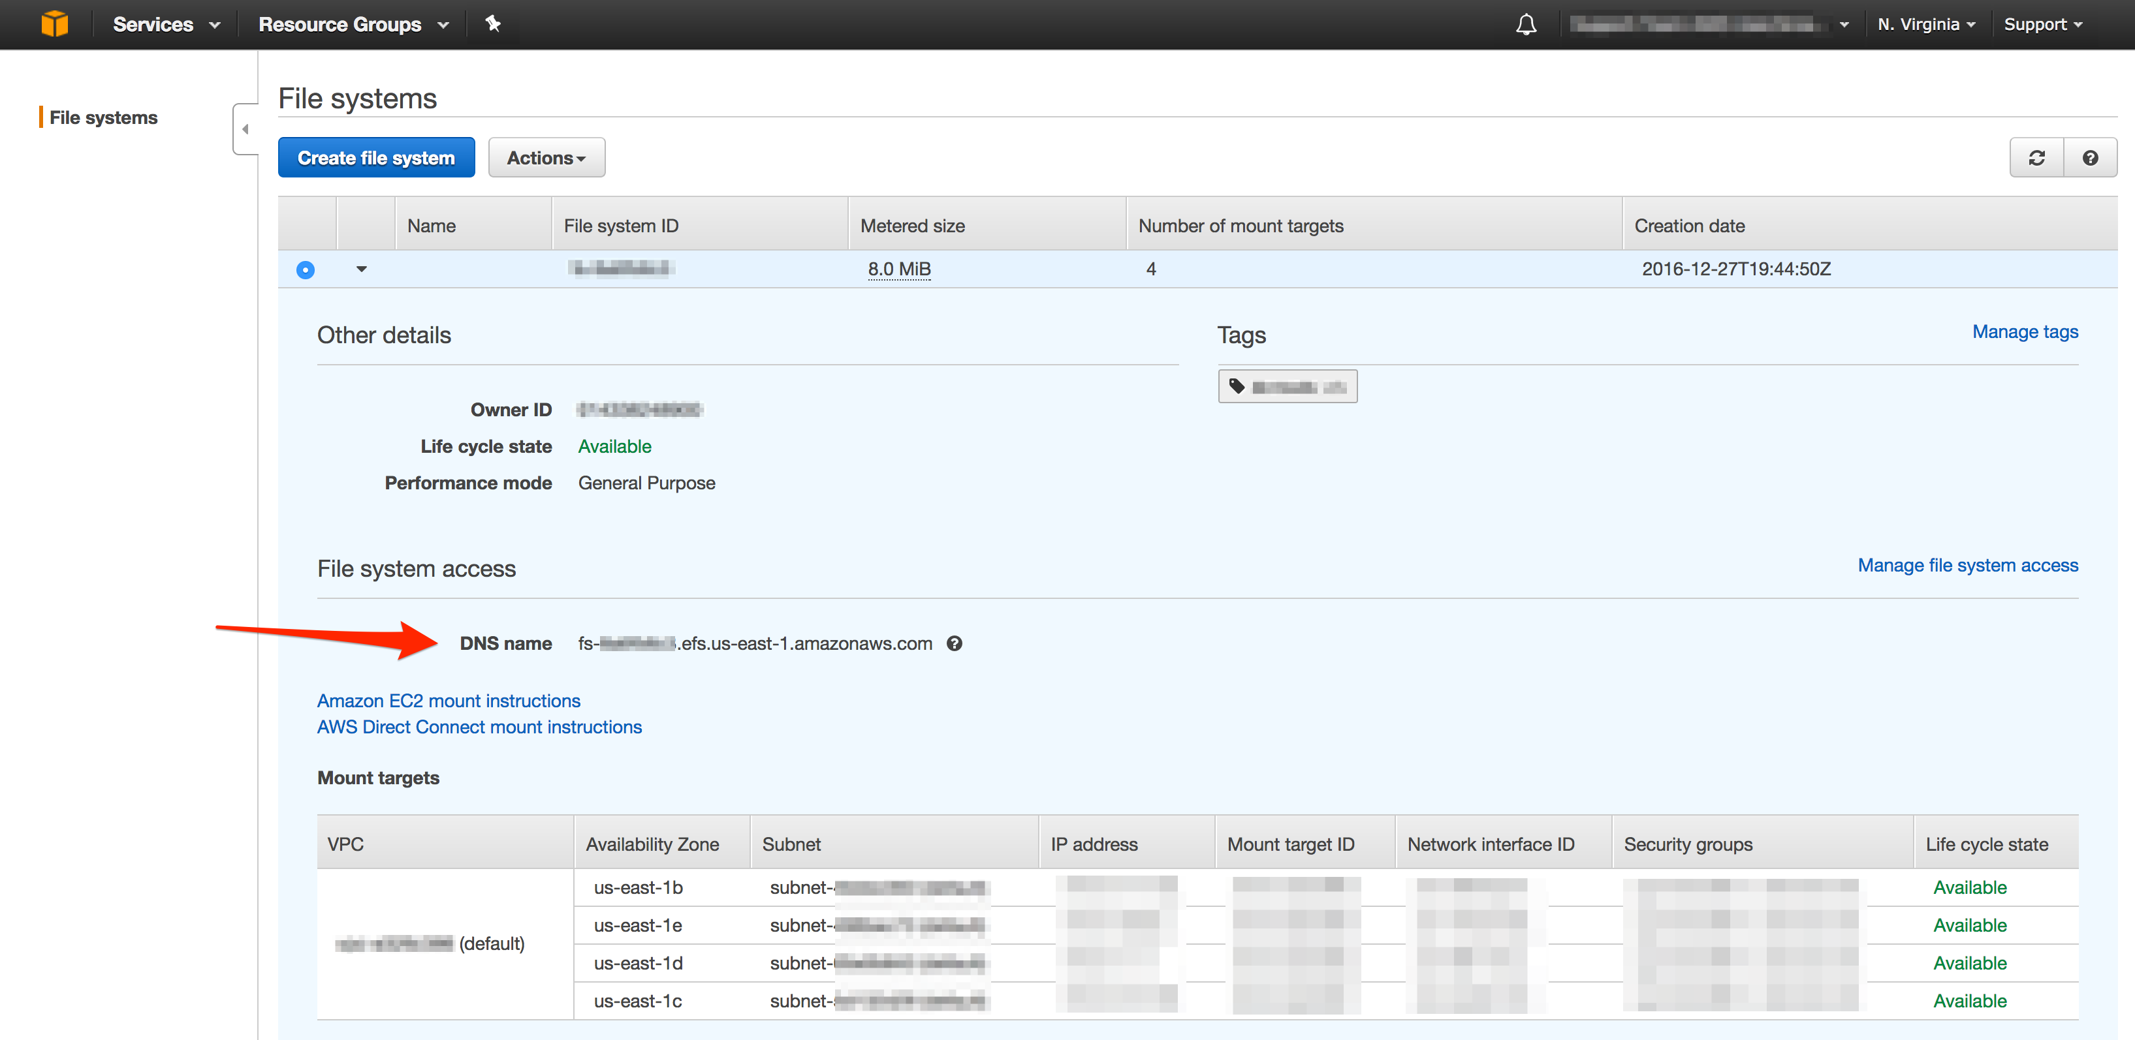Screen dimensions: 2135x1040
Task: Click Create file system button
Action: pyautogui.click(x=376, y=157)
